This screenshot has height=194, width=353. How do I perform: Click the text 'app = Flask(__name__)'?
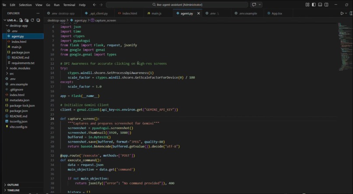(80, 96)
